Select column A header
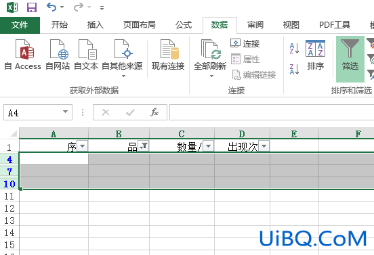The image size is (374, 255). tap(54, 133)
